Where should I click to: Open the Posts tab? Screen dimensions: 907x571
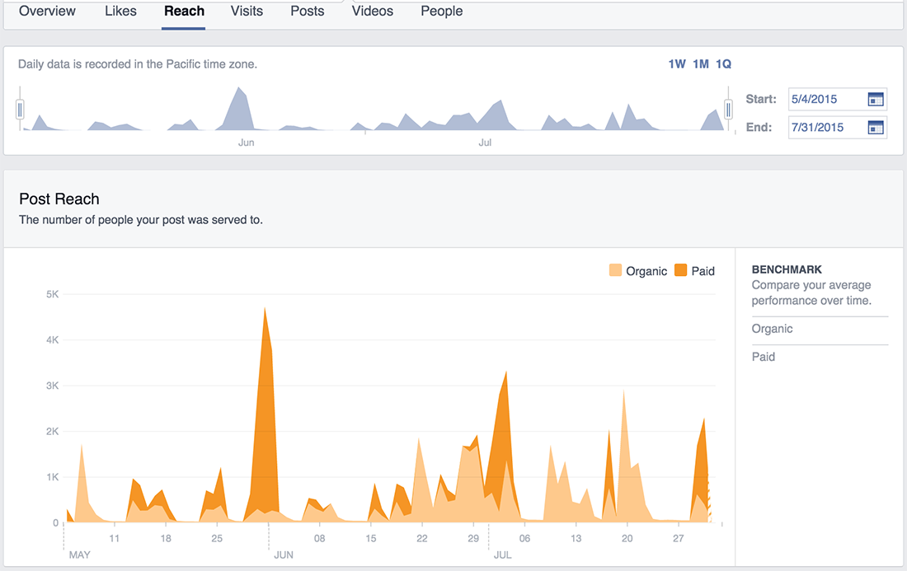308,11
